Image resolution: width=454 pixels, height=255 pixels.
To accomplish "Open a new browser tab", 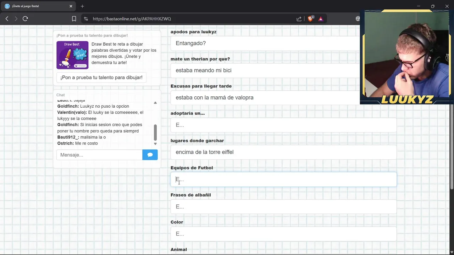I will pos(82,6).
